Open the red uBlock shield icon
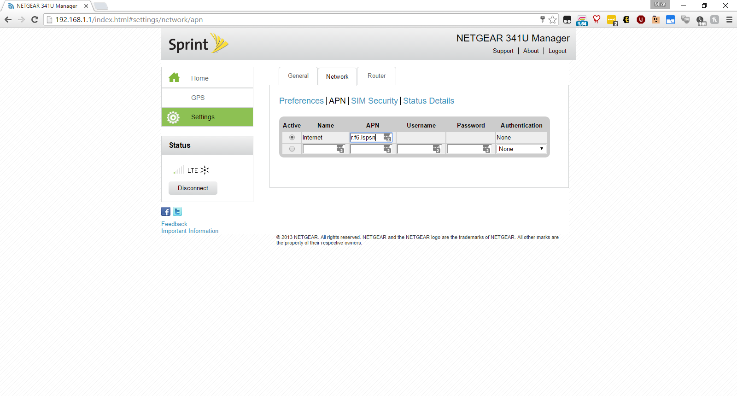This screenshot has height=396, width=737. point(641,19)
